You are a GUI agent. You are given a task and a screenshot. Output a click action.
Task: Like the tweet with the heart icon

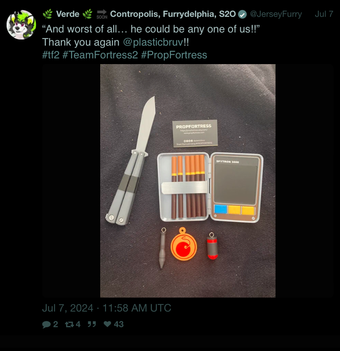pos(107,324)
